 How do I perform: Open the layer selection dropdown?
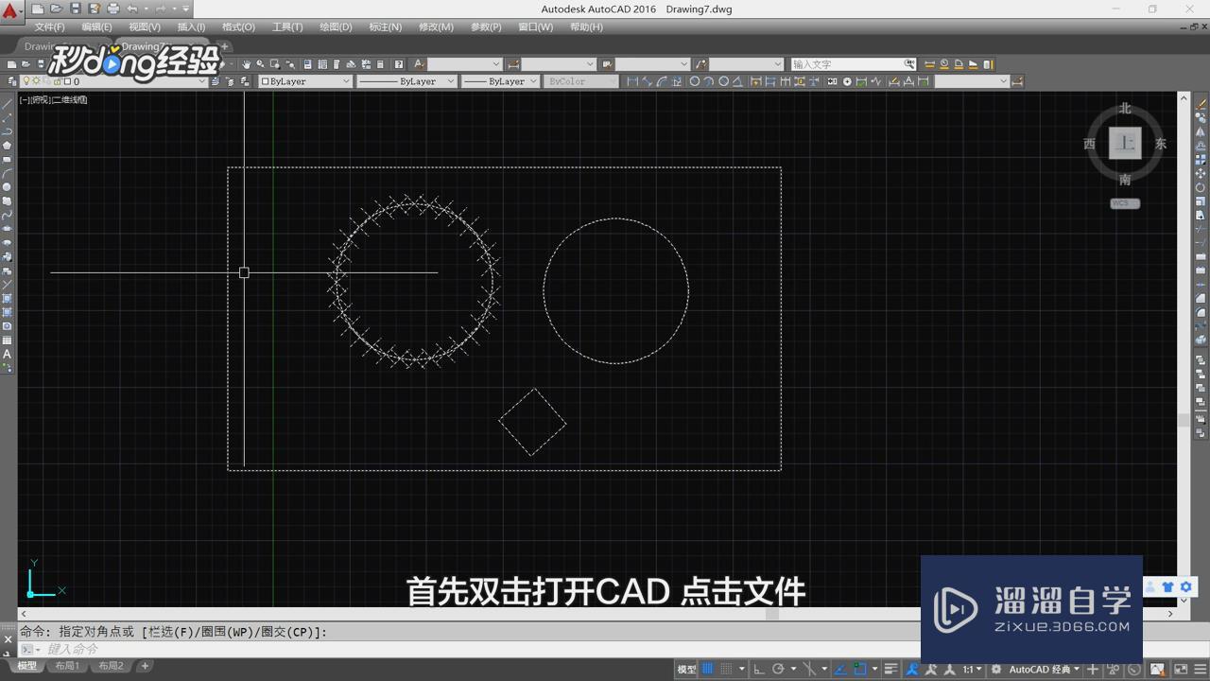202,81
